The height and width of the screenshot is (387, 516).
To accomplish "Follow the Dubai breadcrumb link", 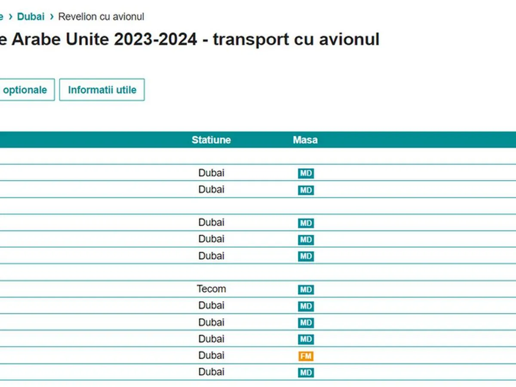I will (31, 17).
